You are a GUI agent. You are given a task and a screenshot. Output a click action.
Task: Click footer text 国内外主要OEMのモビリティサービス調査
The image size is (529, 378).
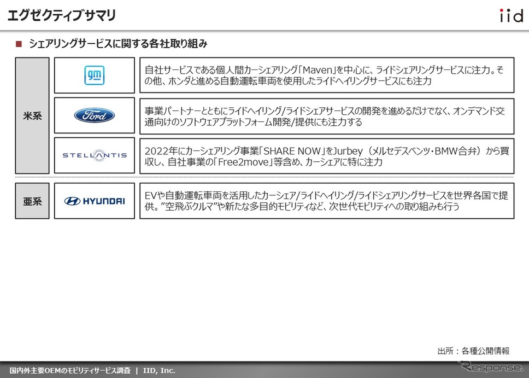coord(70,370)
